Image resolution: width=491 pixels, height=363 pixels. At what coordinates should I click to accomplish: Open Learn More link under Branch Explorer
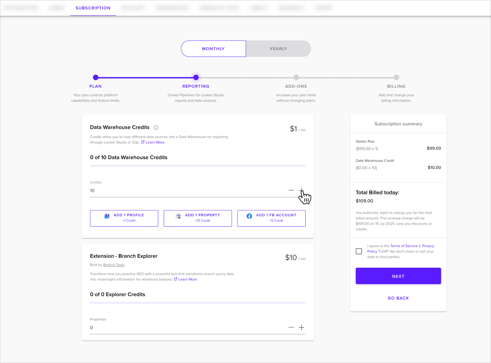point(188,279)
